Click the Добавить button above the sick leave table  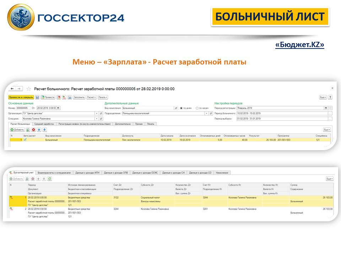click(x=17, y=130)
